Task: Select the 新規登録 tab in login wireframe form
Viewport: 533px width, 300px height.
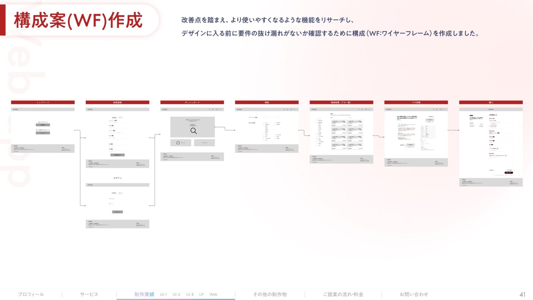Action: pos(114,193)
